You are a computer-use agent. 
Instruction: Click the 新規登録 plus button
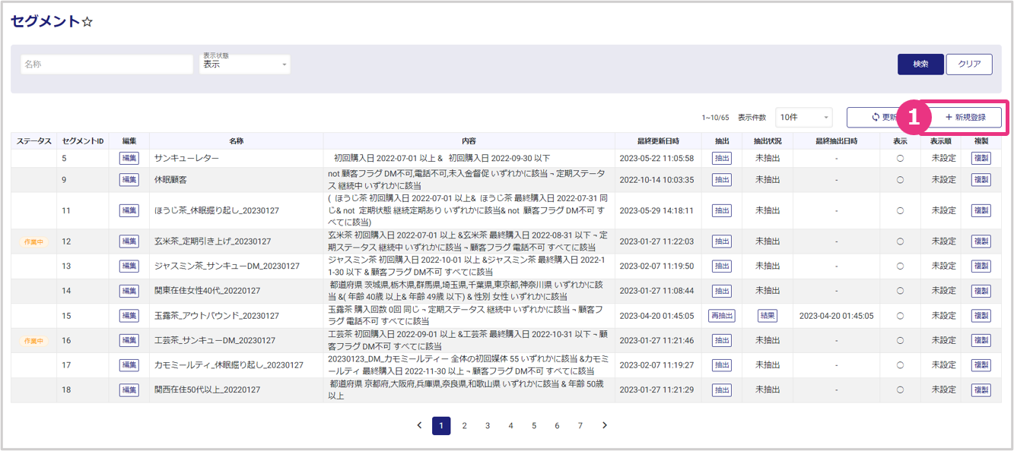click(965, 118)
